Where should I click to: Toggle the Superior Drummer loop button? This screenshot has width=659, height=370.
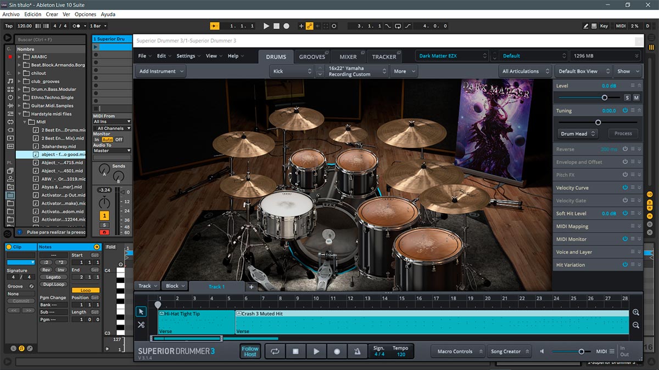pos(275,351)
